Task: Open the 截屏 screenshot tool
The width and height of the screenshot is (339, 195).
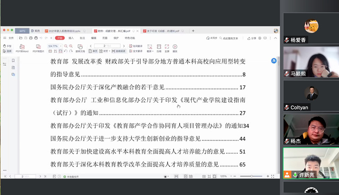Action: pos(149,48)
